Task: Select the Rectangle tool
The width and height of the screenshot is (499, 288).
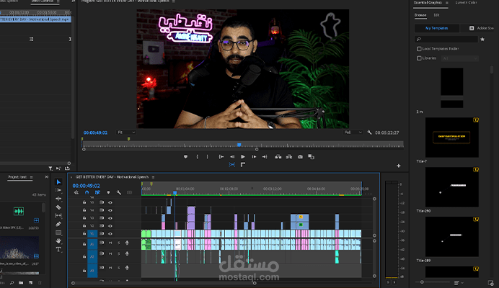Action: pos(58,233)
